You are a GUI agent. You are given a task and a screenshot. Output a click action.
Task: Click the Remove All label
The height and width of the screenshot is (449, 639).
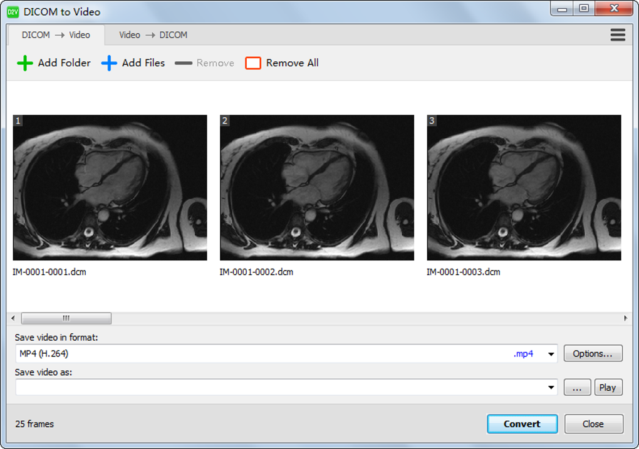[x=292, y=63]
